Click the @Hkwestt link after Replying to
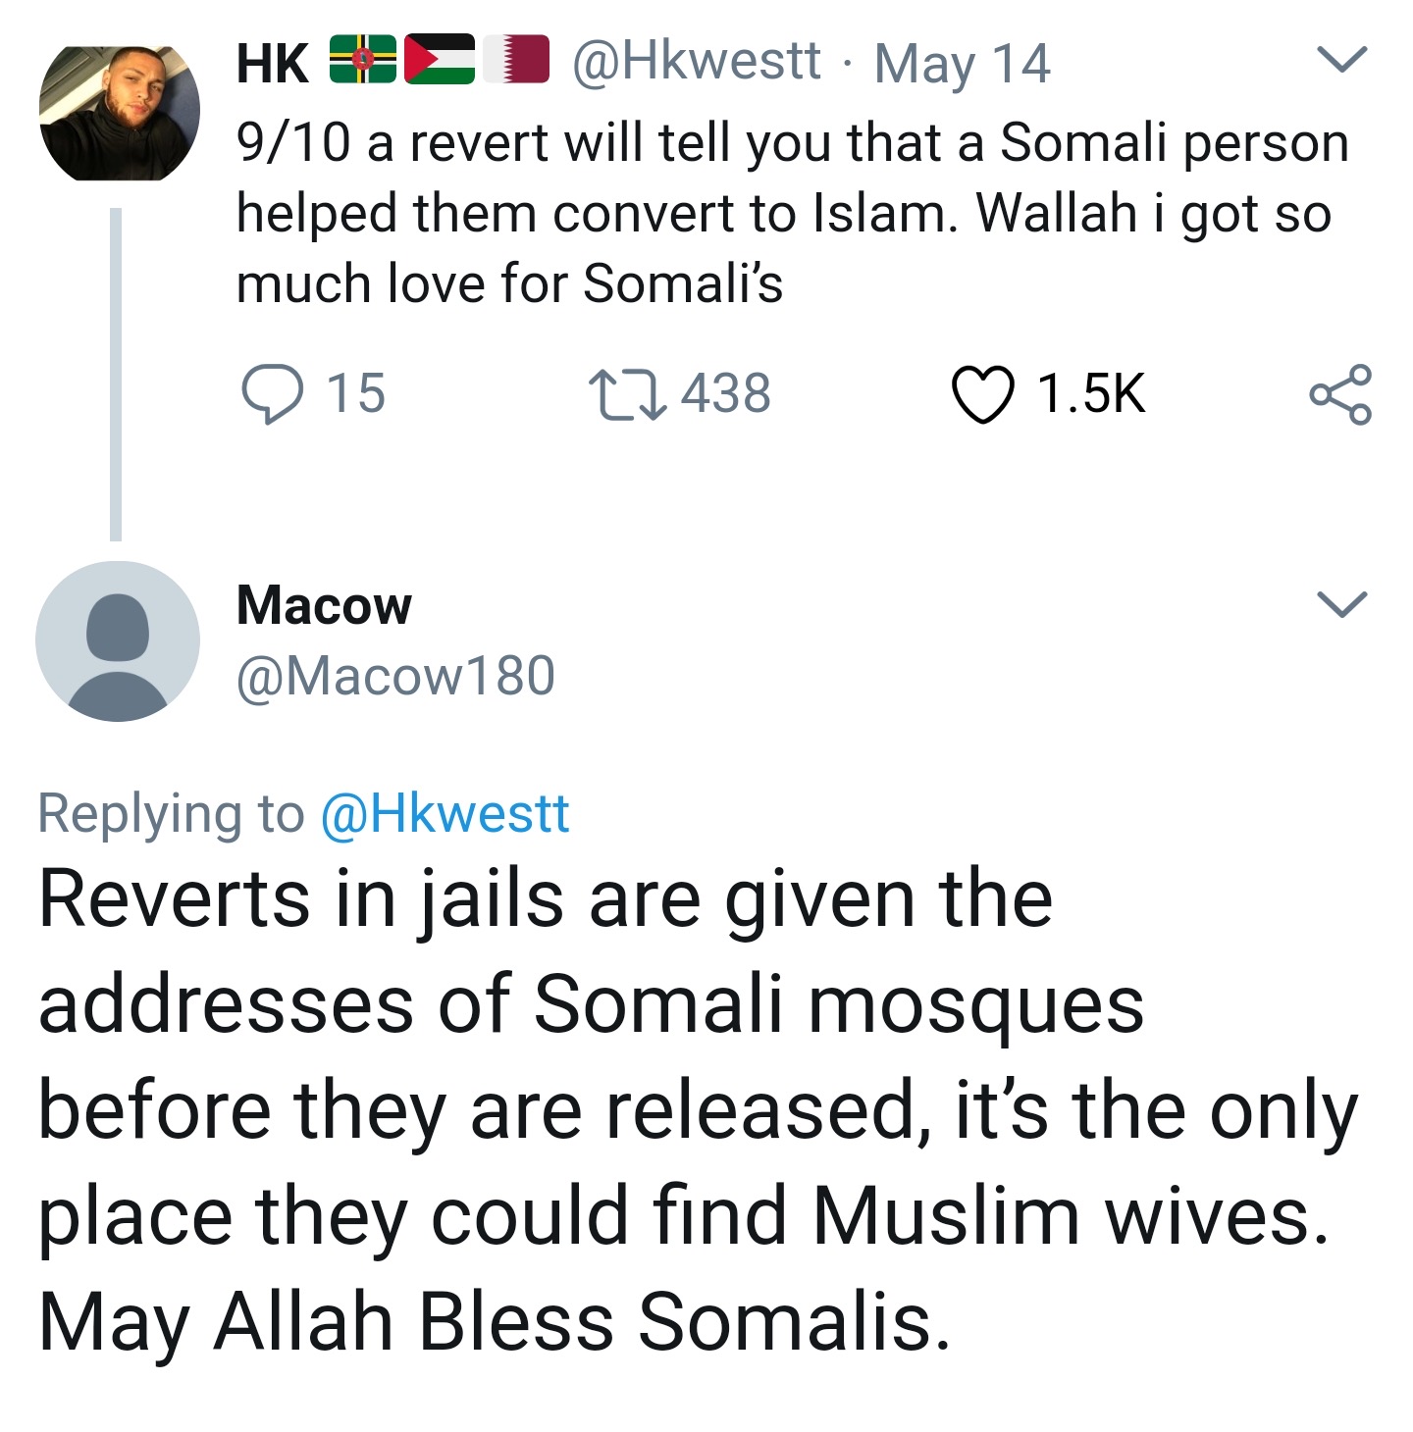The image size is (1413, 1432). (445, 814)
